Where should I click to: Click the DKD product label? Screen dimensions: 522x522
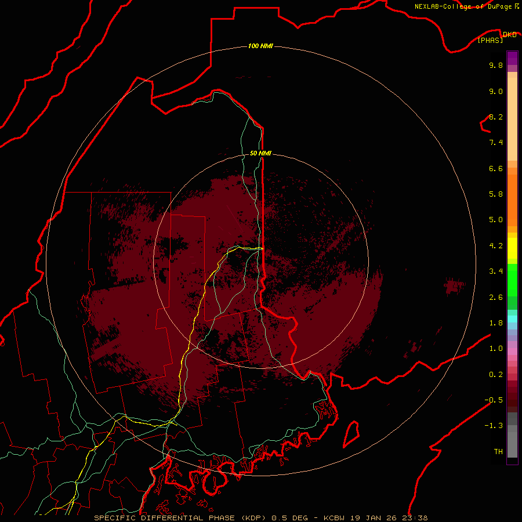coord(509,34)
